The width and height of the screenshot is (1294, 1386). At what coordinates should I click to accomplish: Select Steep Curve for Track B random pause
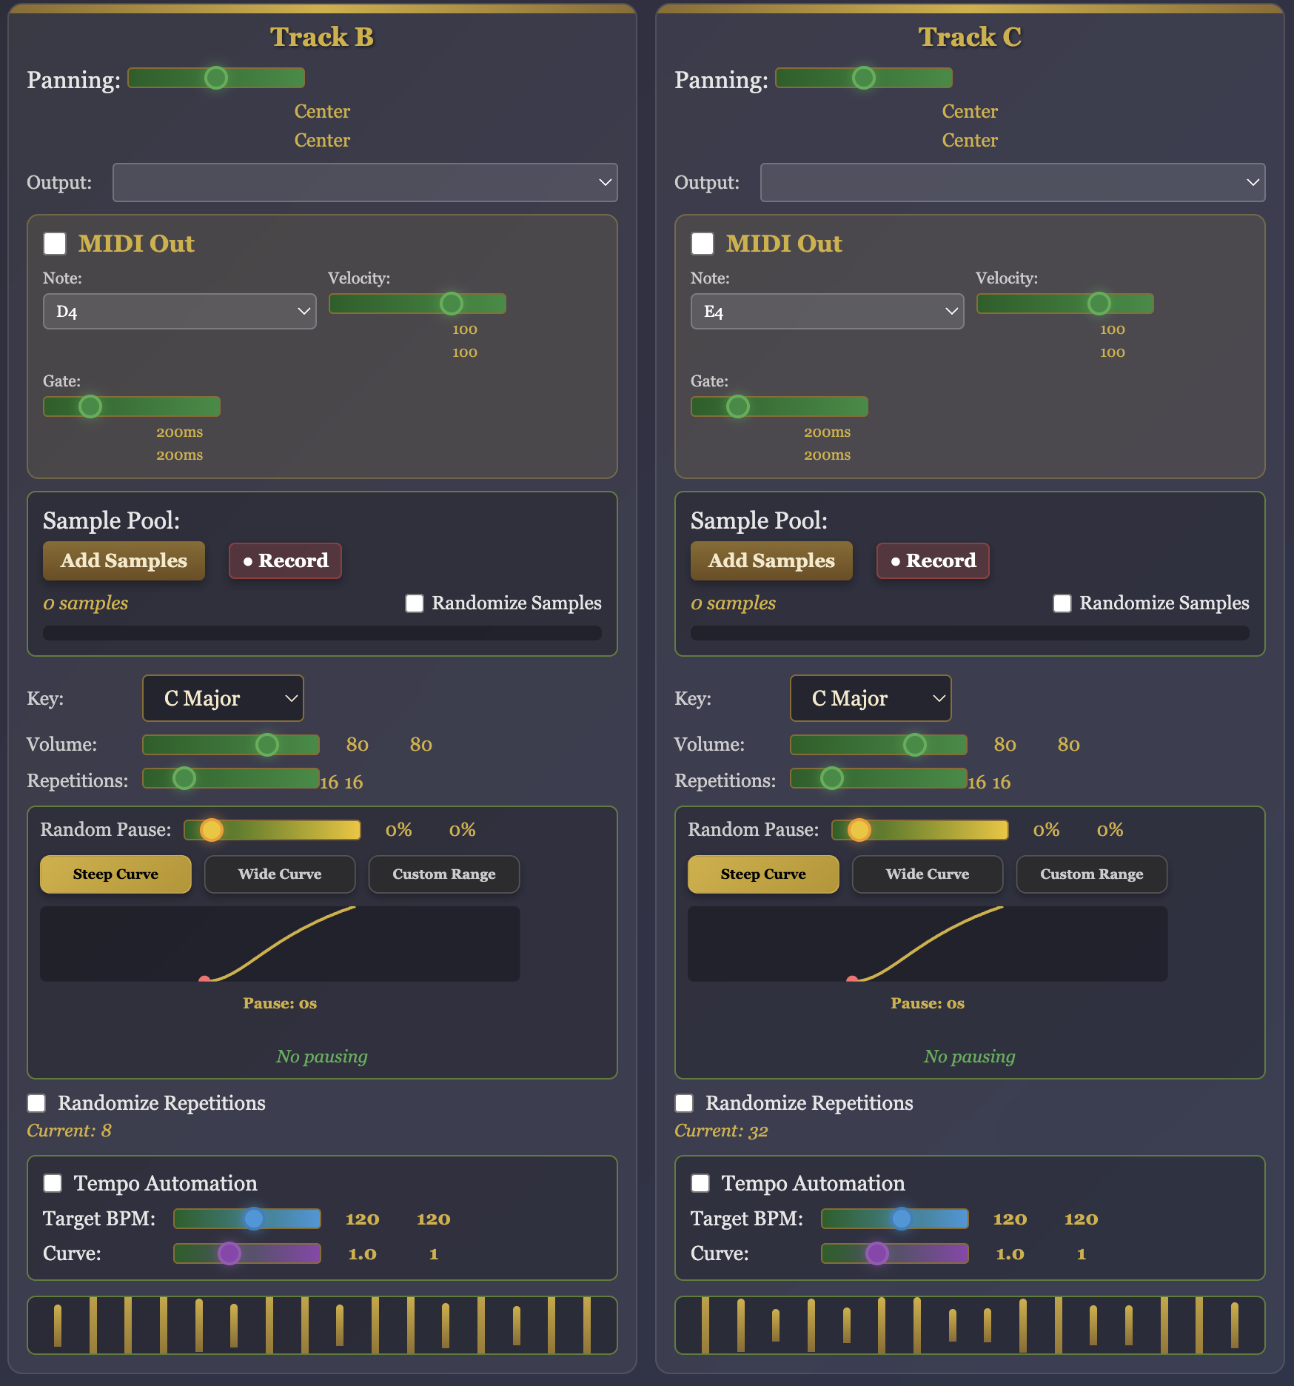[115, 874]
